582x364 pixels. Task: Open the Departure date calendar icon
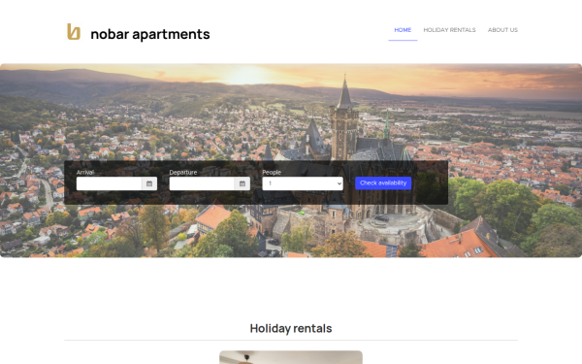[x=242, y=183]
